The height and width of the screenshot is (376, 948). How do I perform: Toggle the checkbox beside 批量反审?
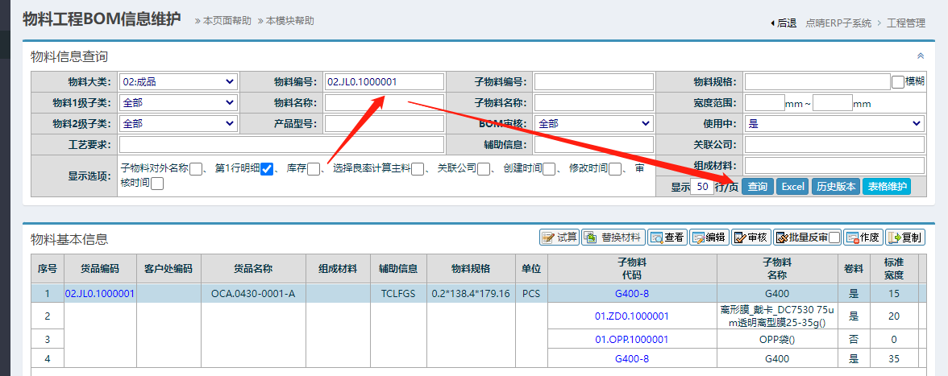pyautogui.click(x=834, y=238)
